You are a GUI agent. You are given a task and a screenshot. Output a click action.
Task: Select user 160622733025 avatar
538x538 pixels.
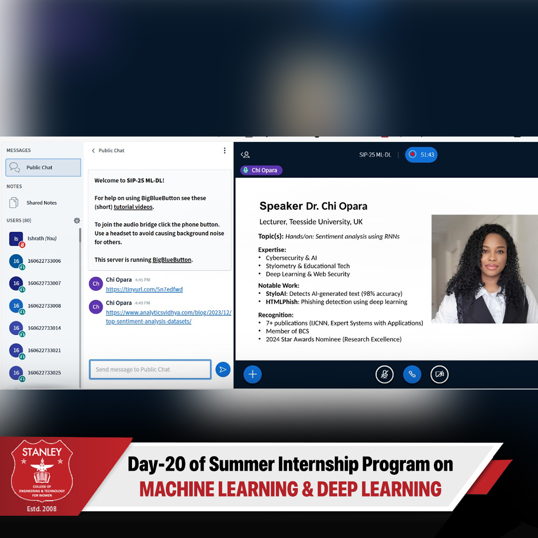pos(16,373)
